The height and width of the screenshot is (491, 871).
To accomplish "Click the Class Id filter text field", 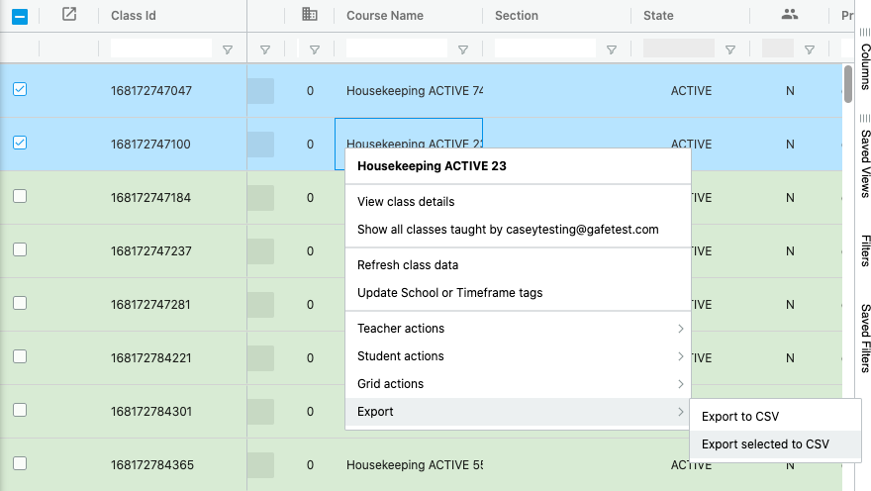I will pos(160,49).
